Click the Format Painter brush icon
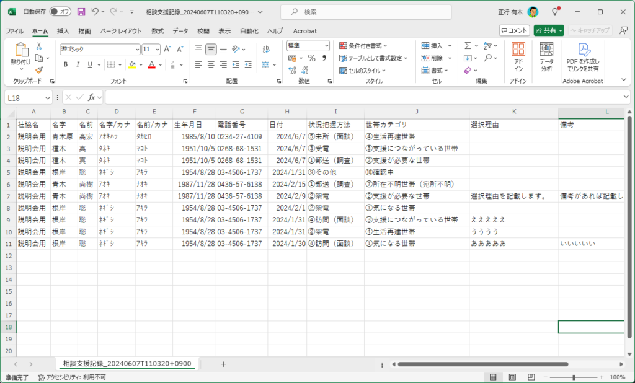Viewport: 635px width, 383px height. (39, 70)
